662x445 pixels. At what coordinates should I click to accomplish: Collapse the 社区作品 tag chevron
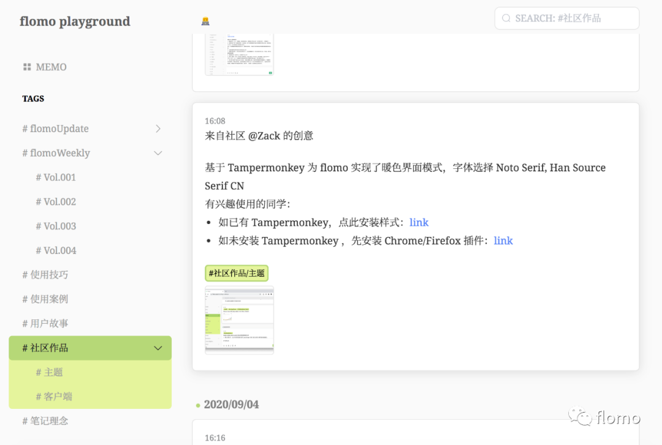(158, 348)
